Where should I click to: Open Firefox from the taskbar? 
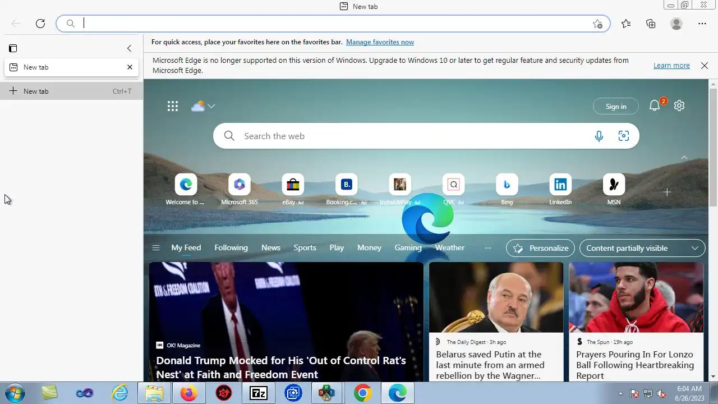(x=188, y=393)
